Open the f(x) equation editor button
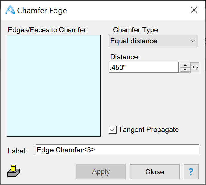 tap(195, 68)
